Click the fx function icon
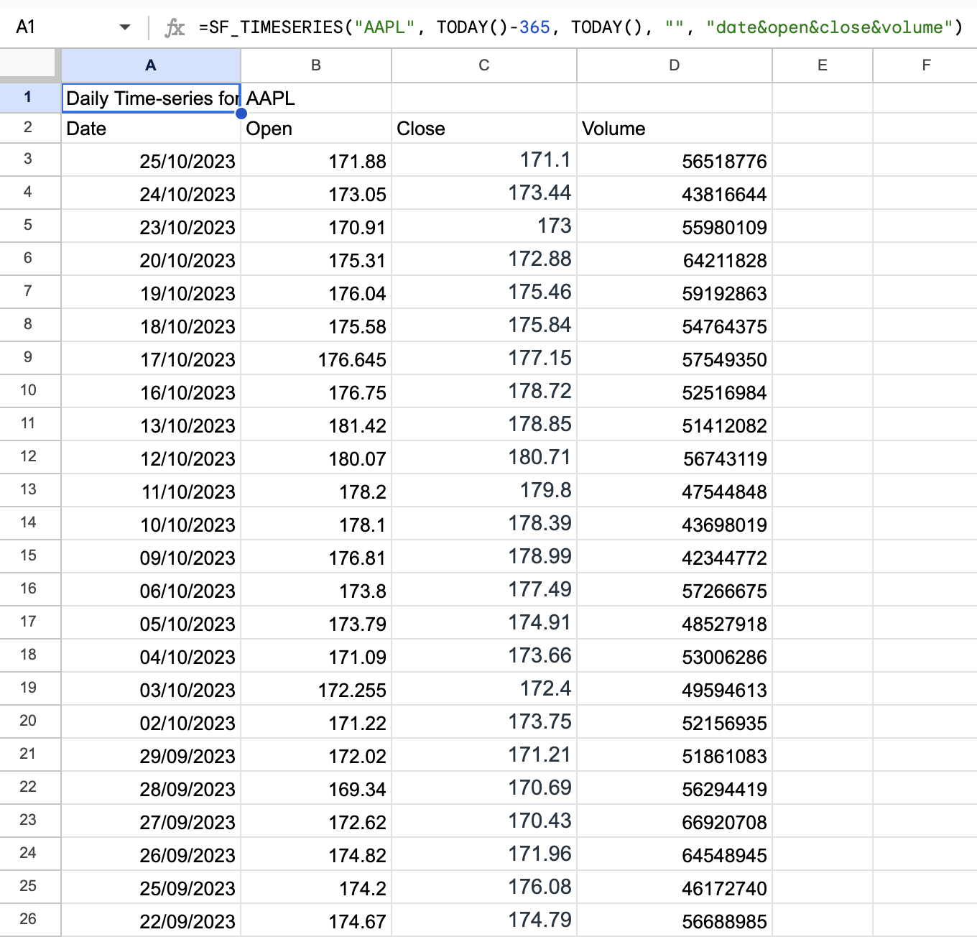This screenshot has width=977, height=937. (x=175, y=28)
